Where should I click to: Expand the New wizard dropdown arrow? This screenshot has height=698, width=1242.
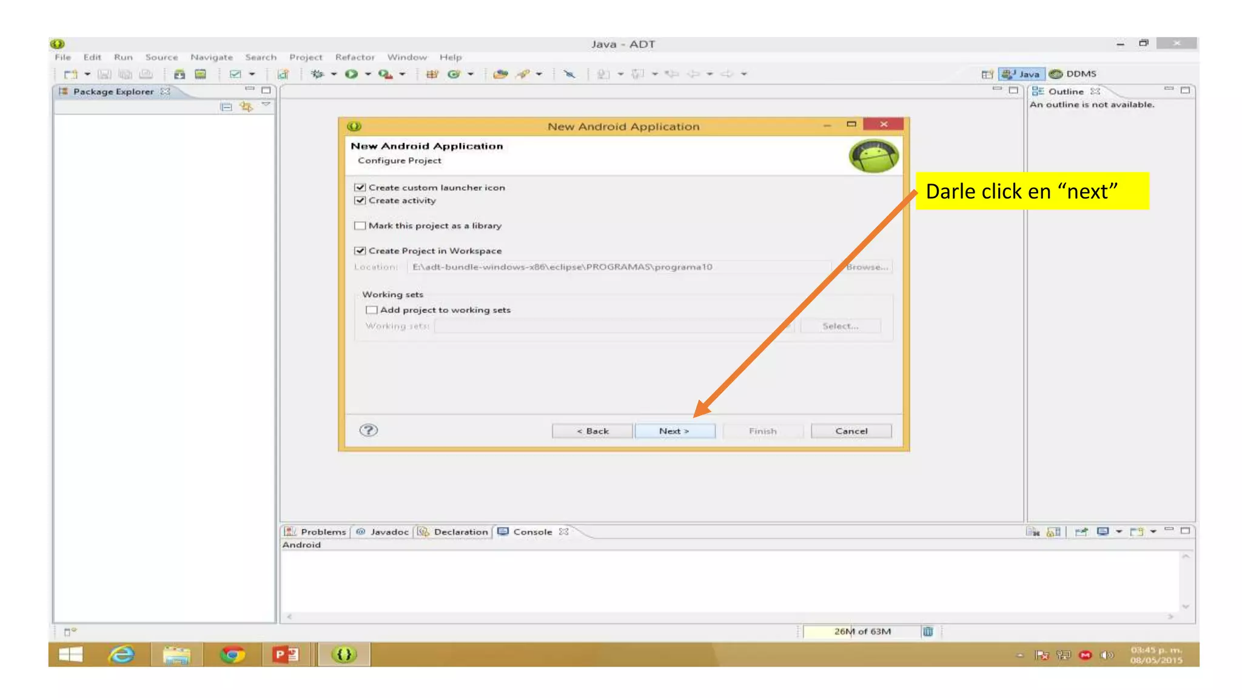click(87, 74)
